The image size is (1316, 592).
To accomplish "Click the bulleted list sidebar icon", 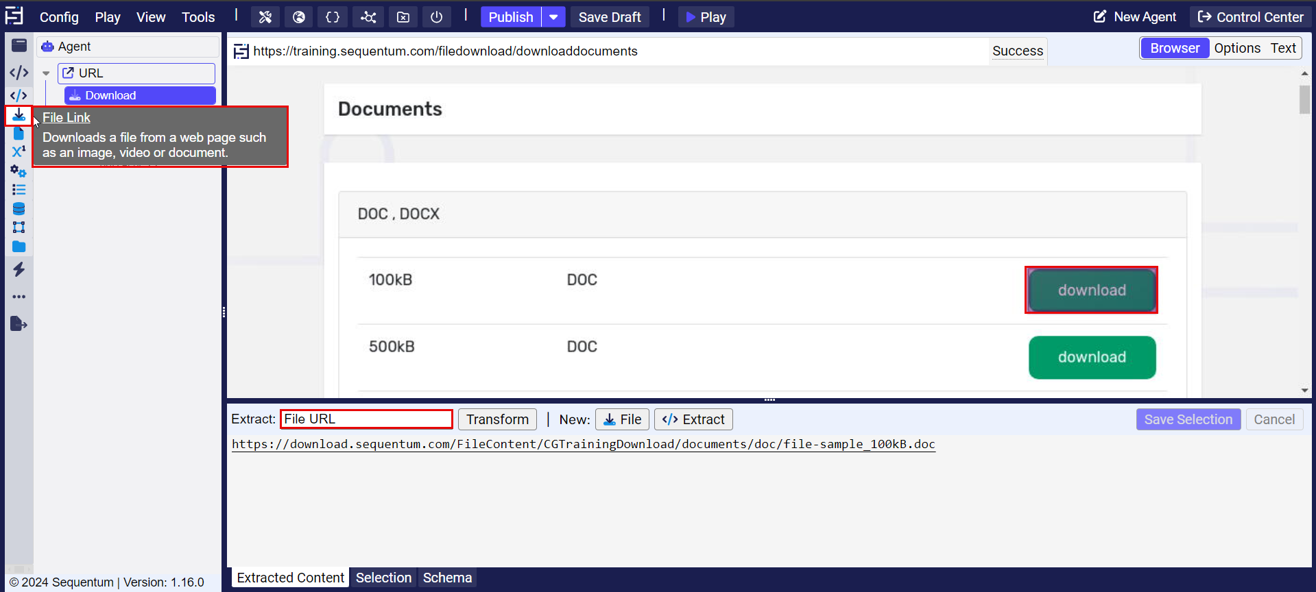I will pos(19,190).
